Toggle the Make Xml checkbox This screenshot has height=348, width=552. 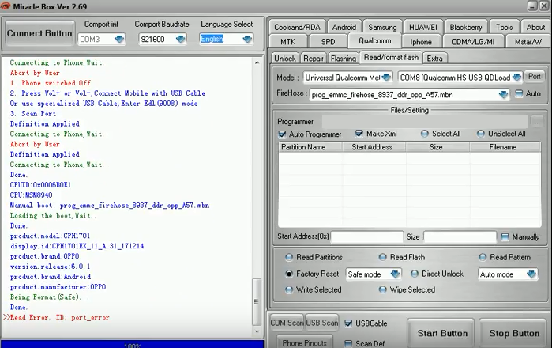tap(359, 134)
